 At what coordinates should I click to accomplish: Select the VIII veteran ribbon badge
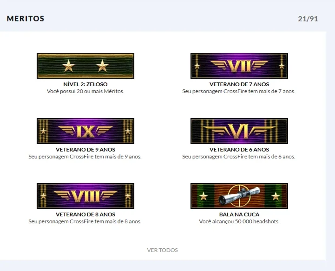[x=85, y=196]
